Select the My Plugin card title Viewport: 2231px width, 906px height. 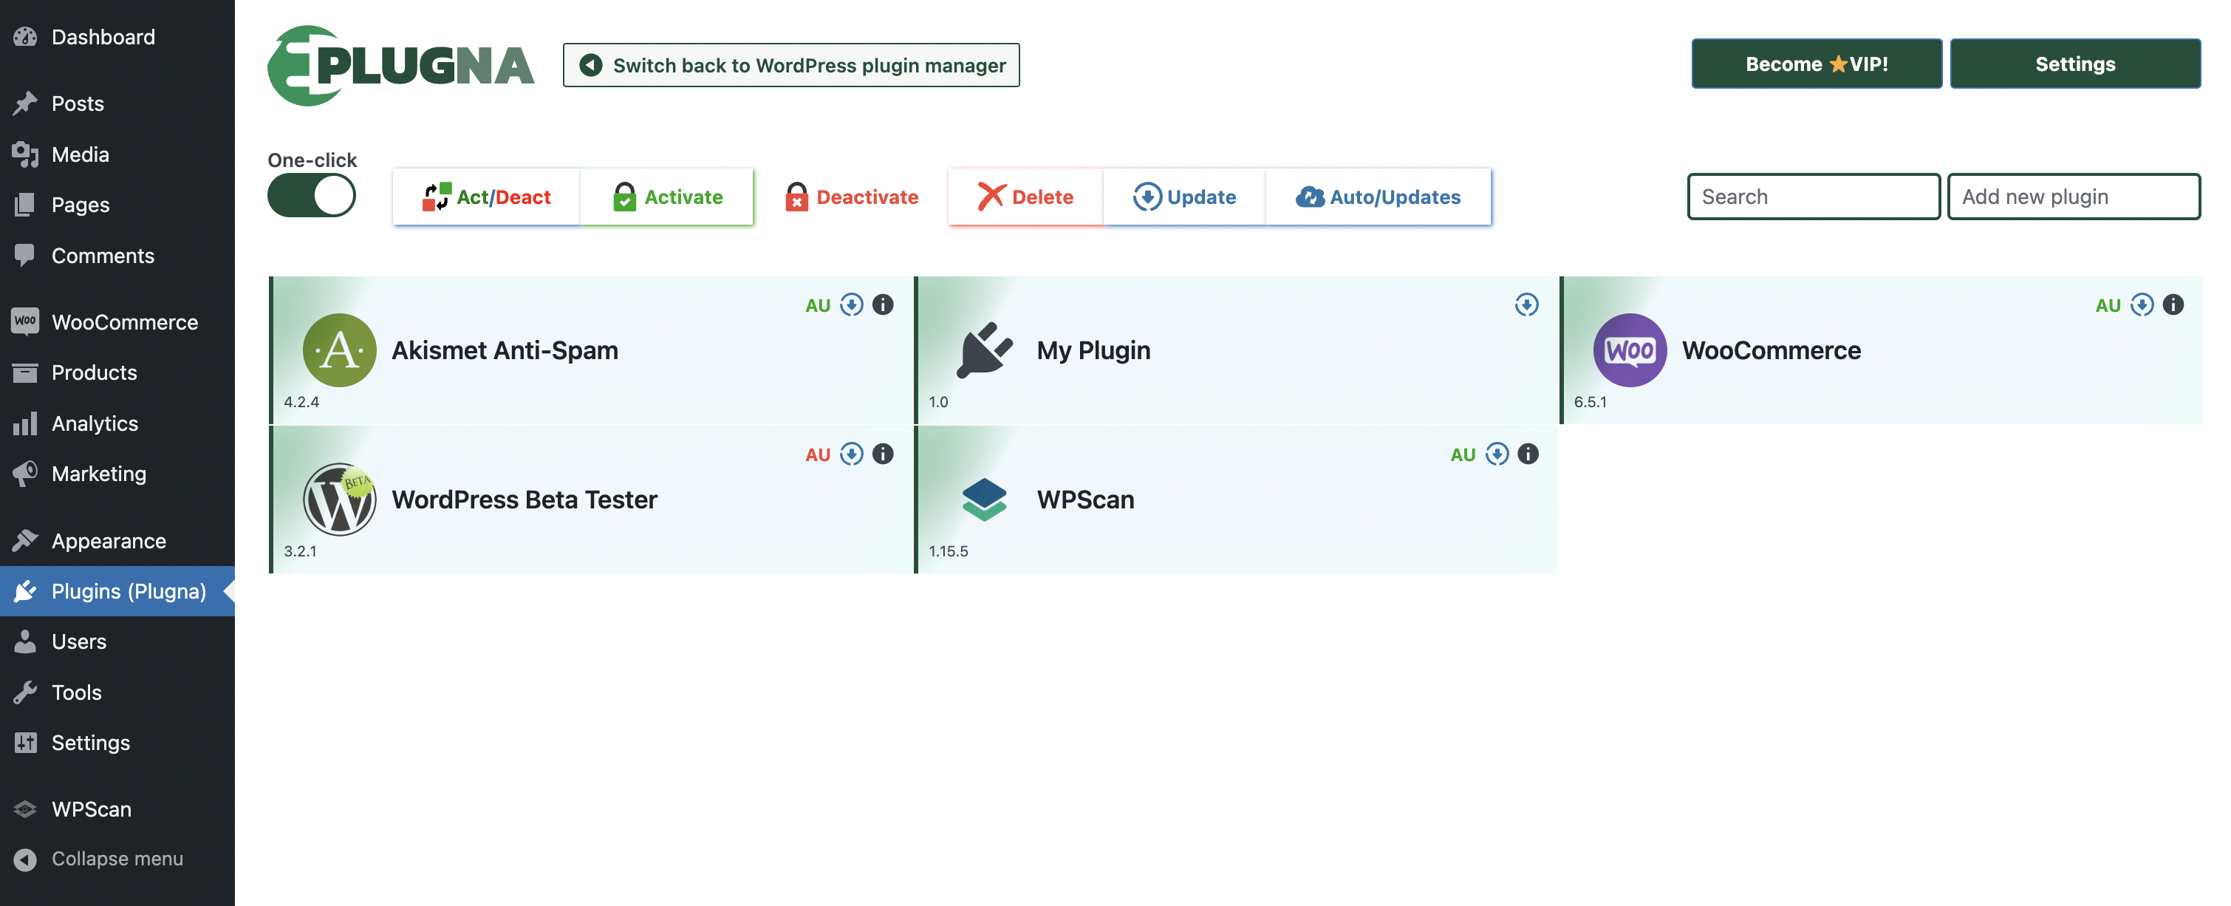1094,350
